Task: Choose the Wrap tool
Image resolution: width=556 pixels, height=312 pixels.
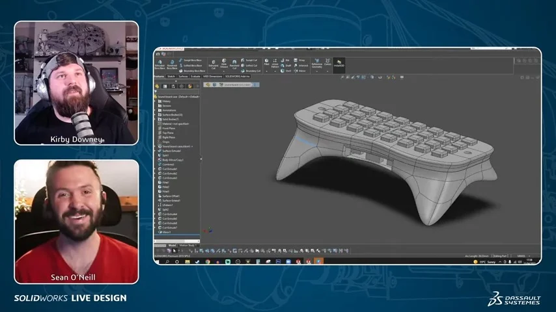Action: pos(299,60)
